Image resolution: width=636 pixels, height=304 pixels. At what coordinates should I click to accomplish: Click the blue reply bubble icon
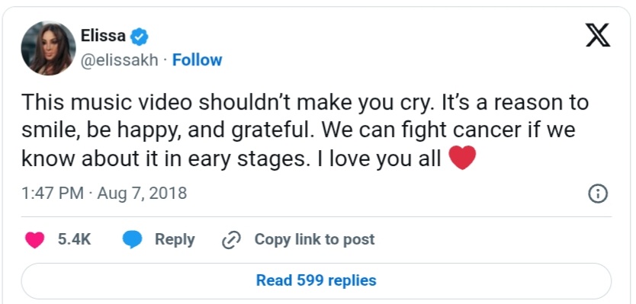coord(132,240)
